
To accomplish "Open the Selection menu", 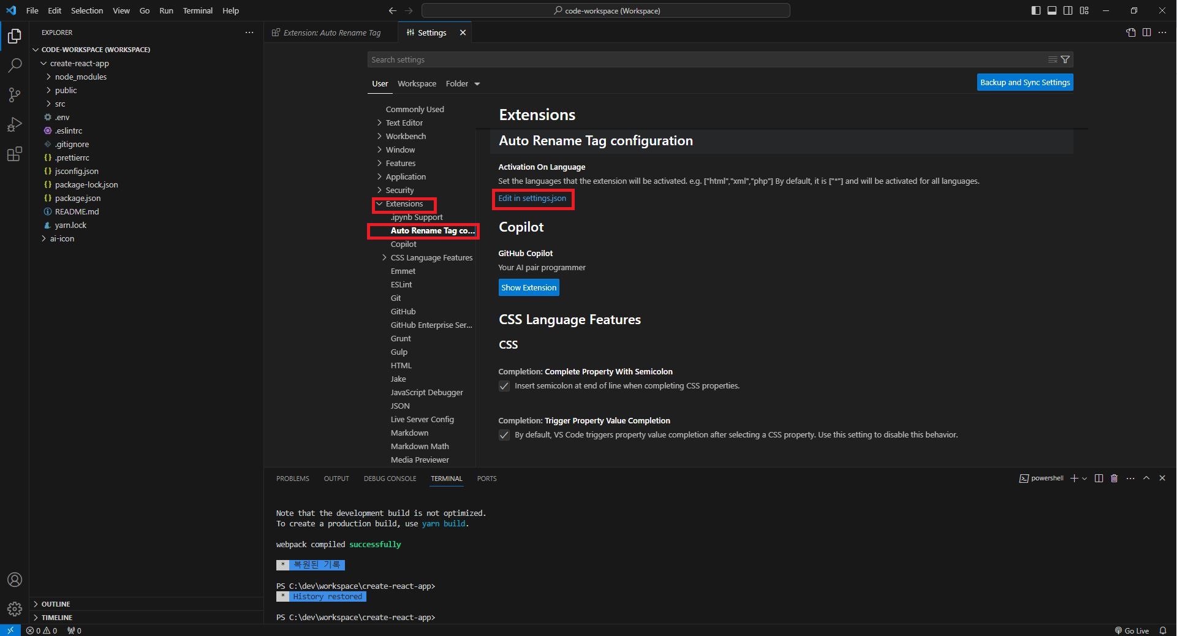I will pyautogui.click(x=87, y=10).
